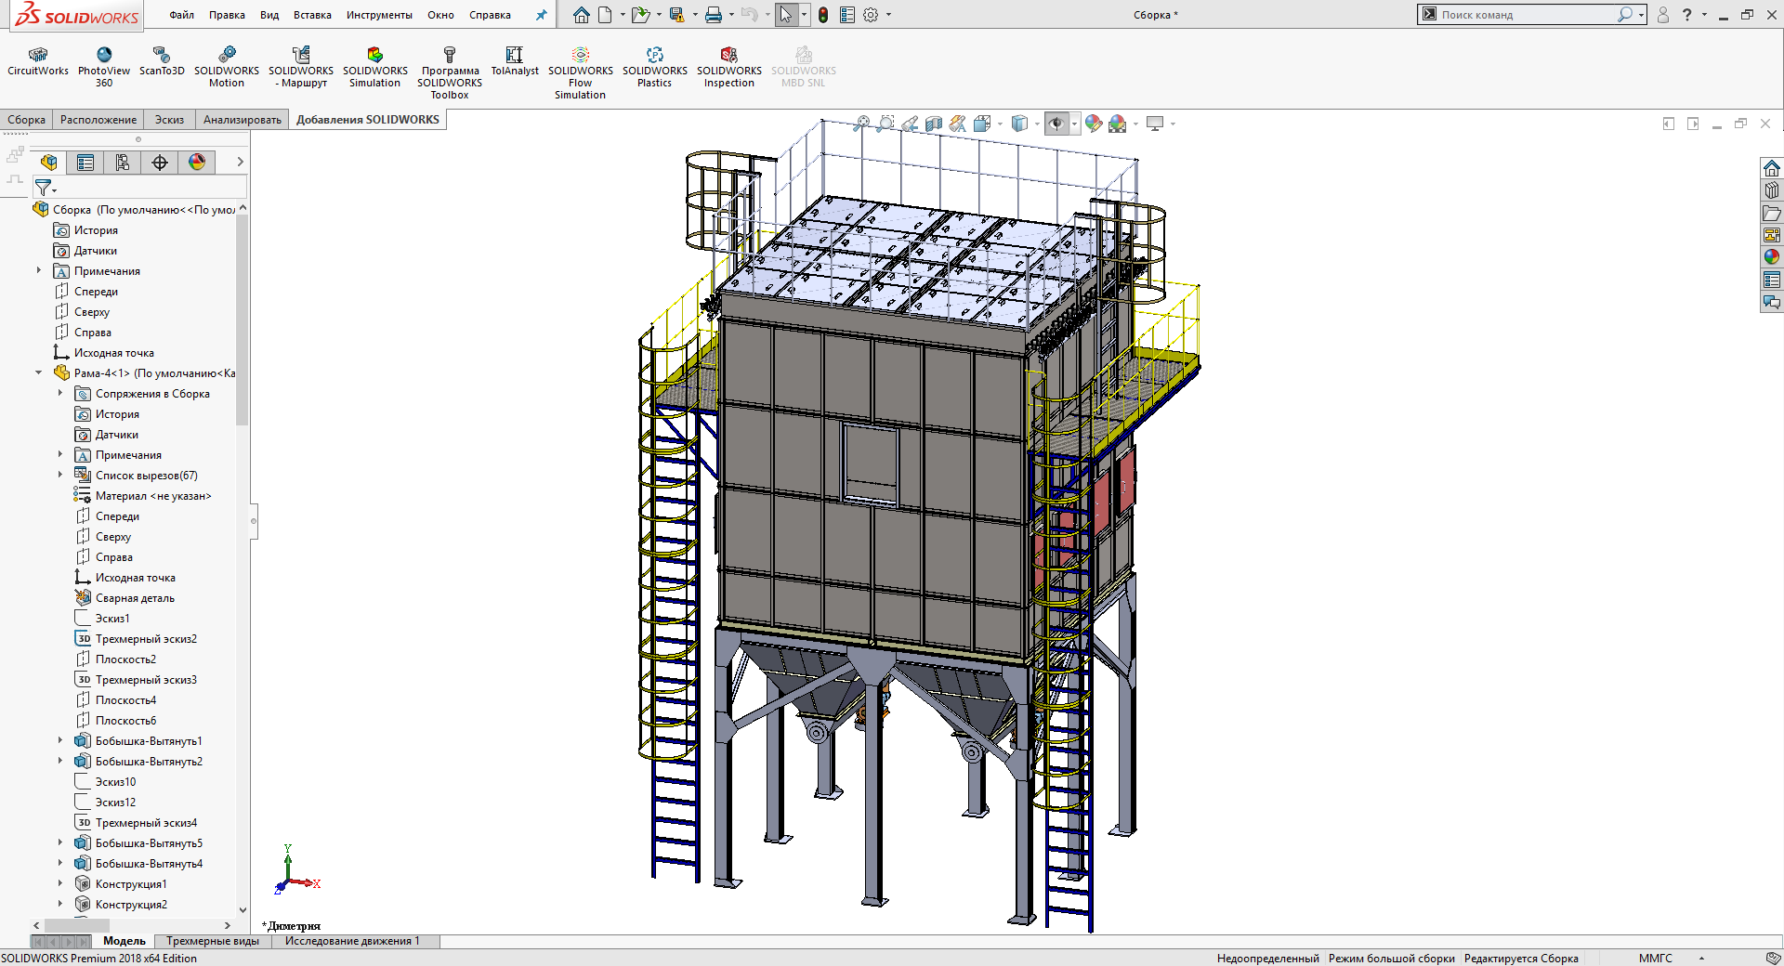Select Бобышка-Вытянуть1 feature in tree
The height and width of the screenshot is (966, 1784).
point(149,741)
